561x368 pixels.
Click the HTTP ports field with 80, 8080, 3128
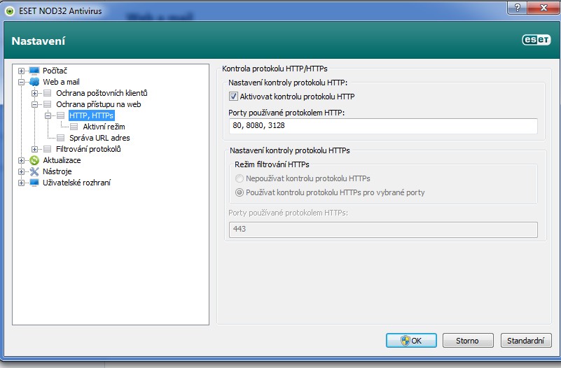tap(383, 126)
